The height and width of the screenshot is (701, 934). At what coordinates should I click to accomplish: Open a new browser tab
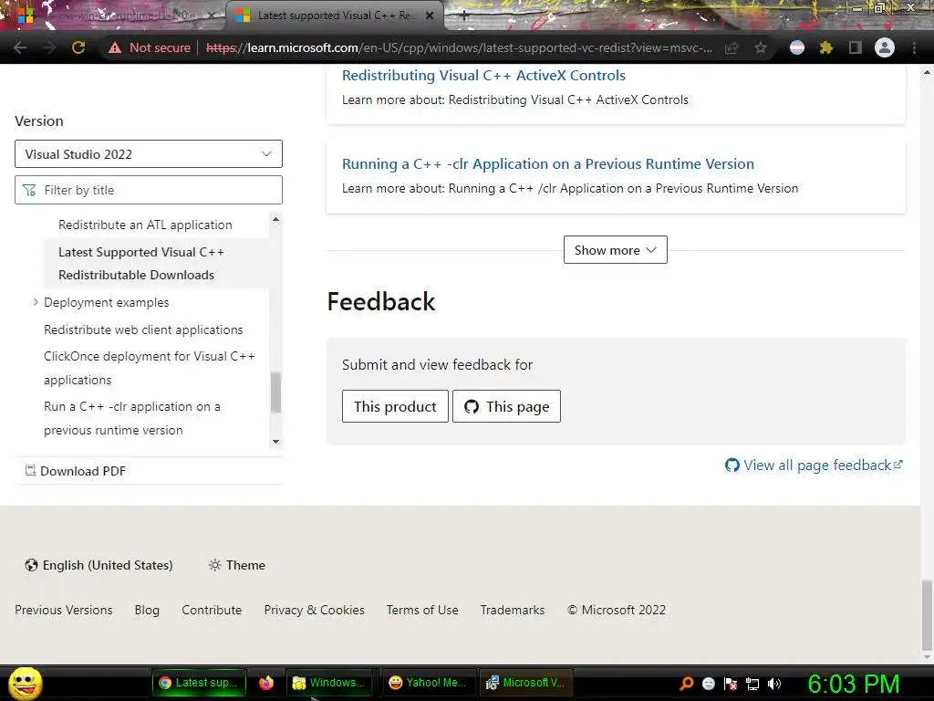click(464, 16)
